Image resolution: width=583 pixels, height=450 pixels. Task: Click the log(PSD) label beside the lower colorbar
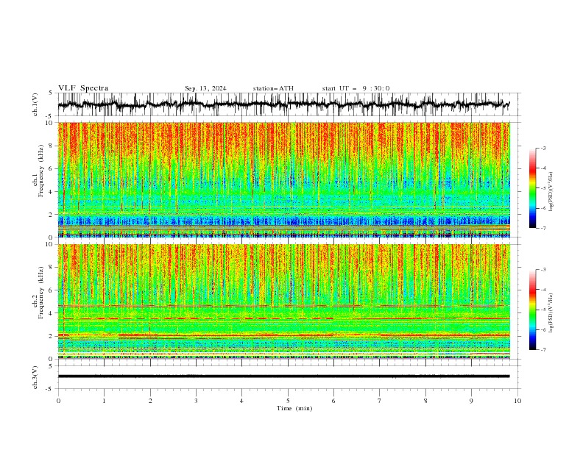[551, 313]
